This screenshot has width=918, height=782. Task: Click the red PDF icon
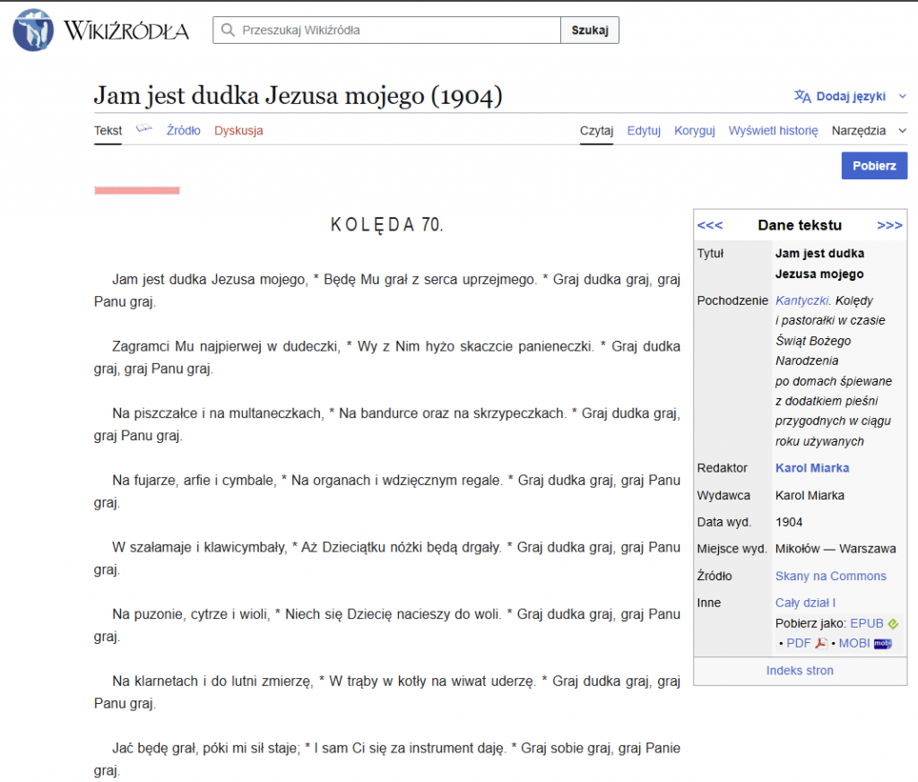click(821, 643)
